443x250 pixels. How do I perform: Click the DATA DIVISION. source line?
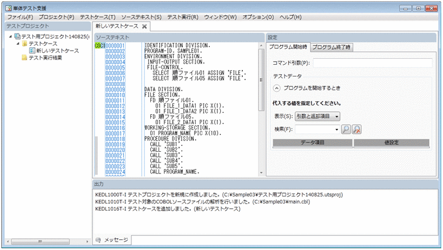point(164,89)
